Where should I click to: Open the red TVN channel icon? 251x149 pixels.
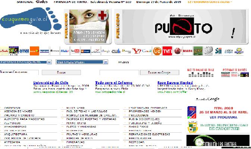[x=167, y=51]
